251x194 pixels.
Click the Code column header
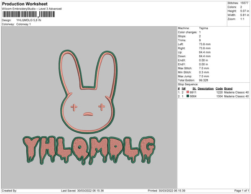coord(219,89)
